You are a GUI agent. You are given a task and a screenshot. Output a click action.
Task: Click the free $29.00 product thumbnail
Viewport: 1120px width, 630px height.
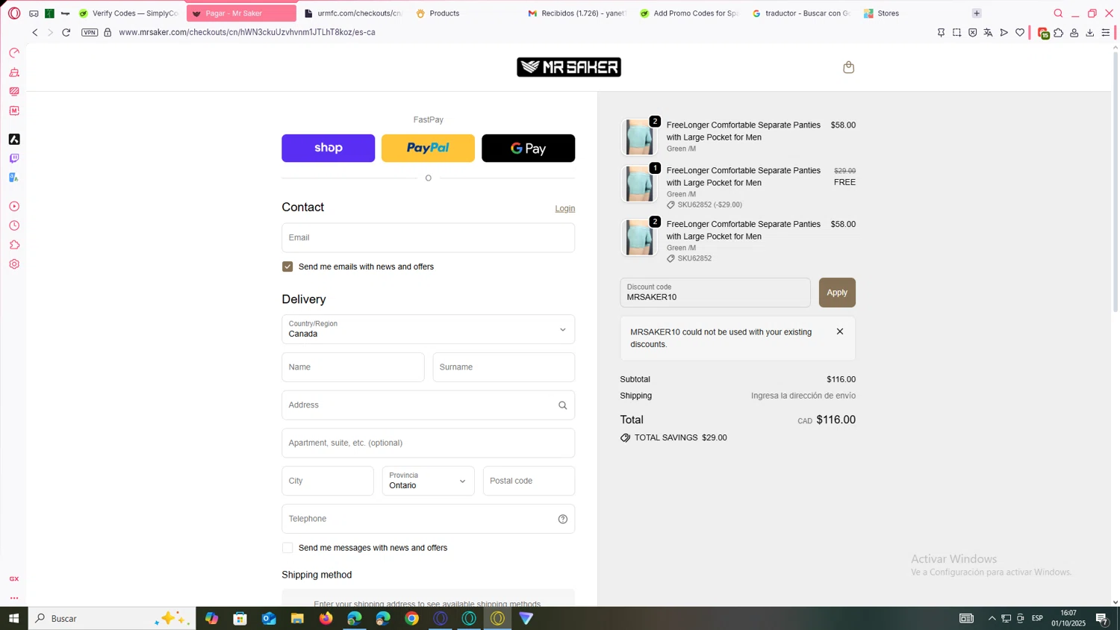639,184
